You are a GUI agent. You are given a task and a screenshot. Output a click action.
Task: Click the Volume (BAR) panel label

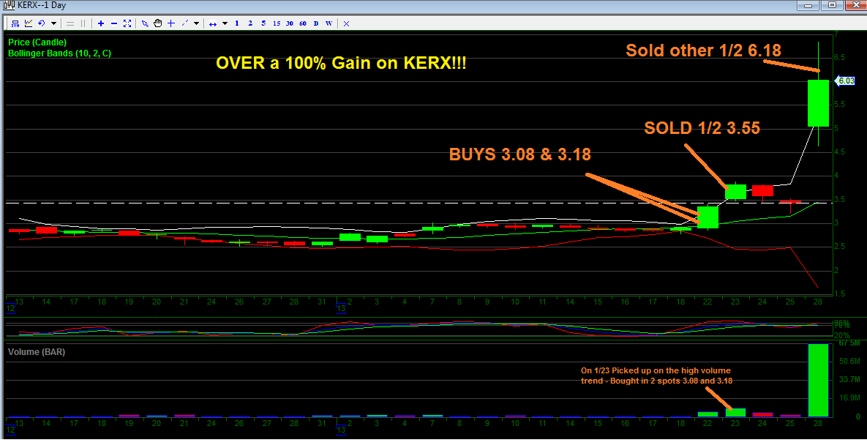coord(36,352)
